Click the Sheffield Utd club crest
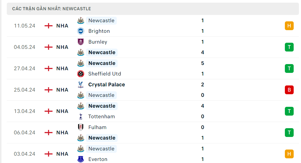Viewport: 301px width, 163px height. click(80, 74)
